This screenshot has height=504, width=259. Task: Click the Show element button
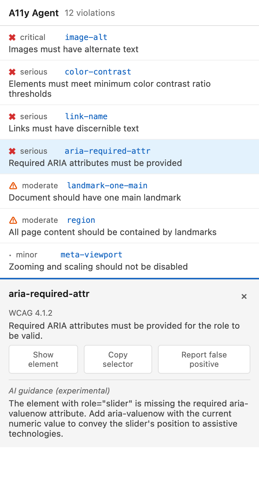[x=43, y=359]
